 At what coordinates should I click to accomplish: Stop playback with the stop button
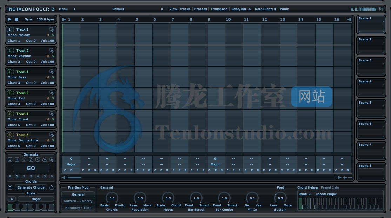(x=16, y=19)
